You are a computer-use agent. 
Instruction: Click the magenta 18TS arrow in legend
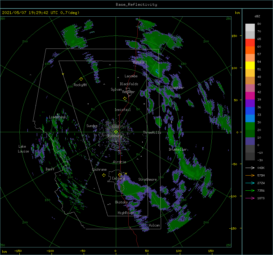click(x=250, y=198)
